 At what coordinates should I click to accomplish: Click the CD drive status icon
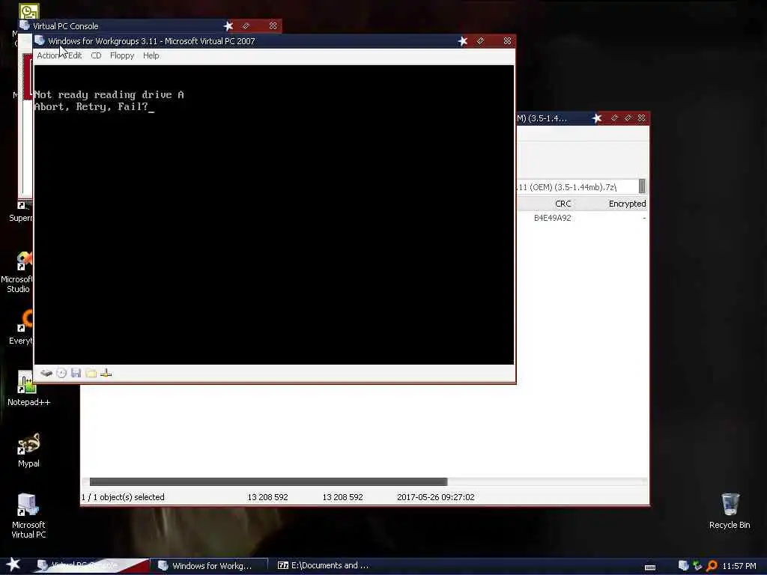(61, 373)
